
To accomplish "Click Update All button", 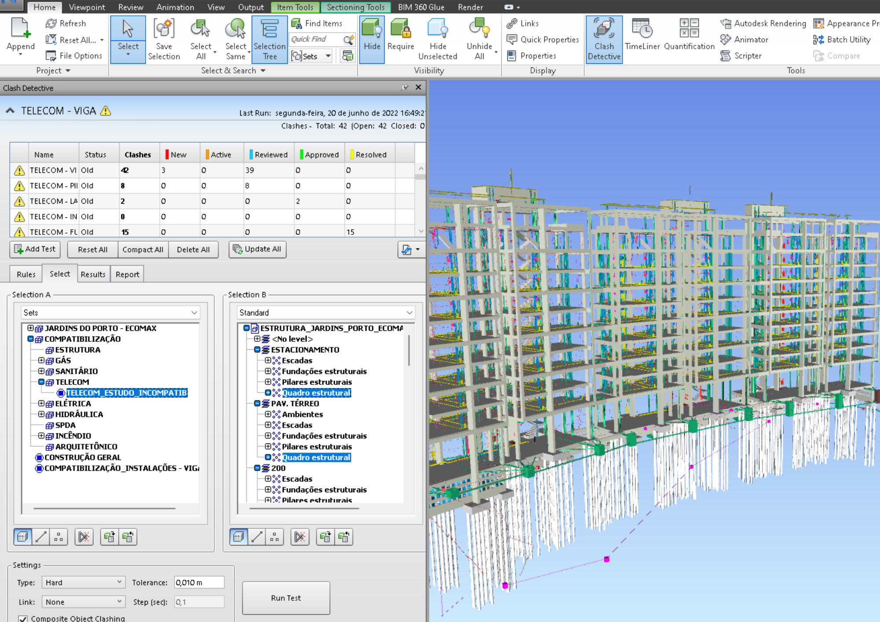I will (257, 249).
